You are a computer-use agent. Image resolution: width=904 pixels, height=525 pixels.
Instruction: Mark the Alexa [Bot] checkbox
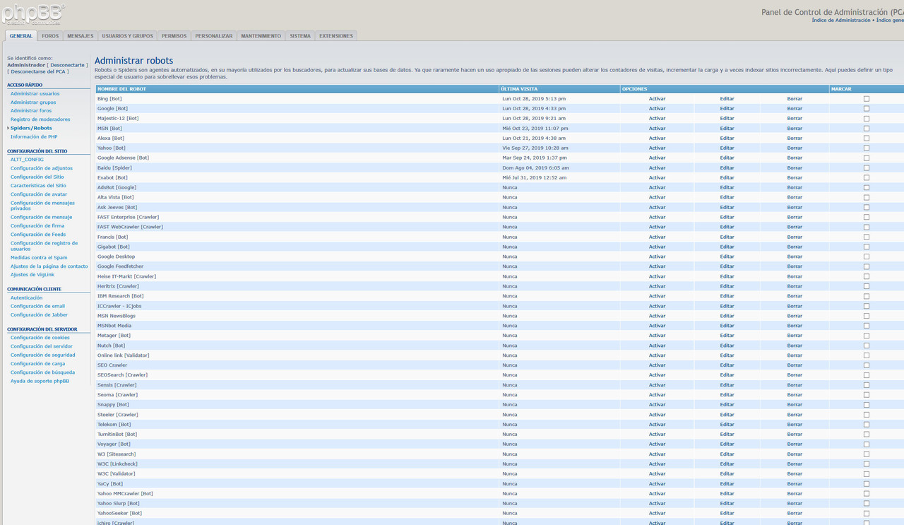coord(867,138)
